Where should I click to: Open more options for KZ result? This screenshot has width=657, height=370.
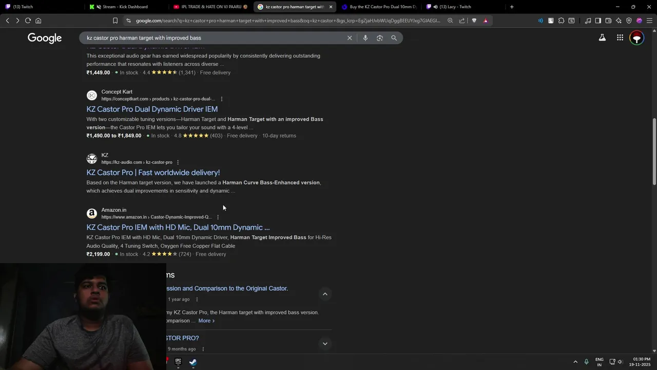pos(178,162)
